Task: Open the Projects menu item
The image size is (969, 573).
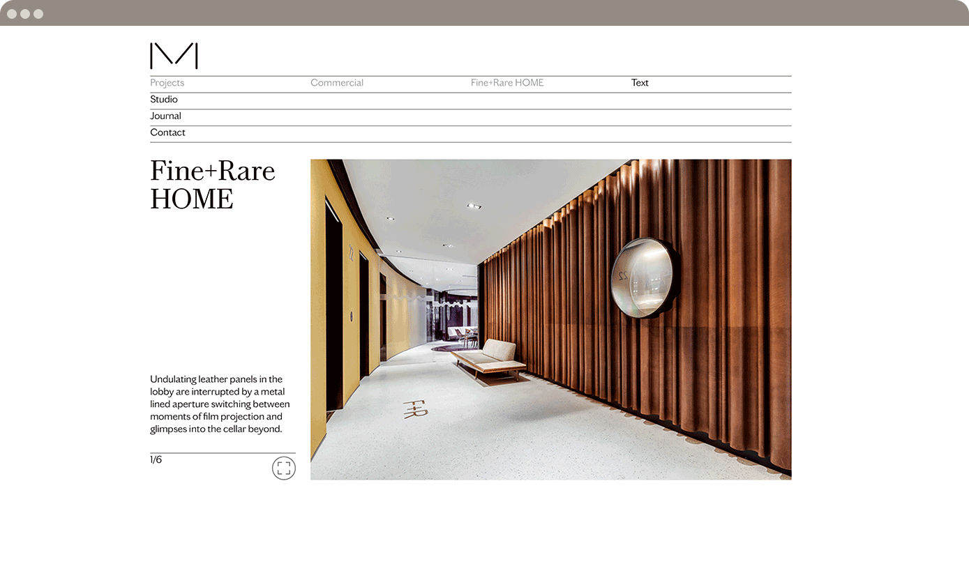Action: point(167,83)
